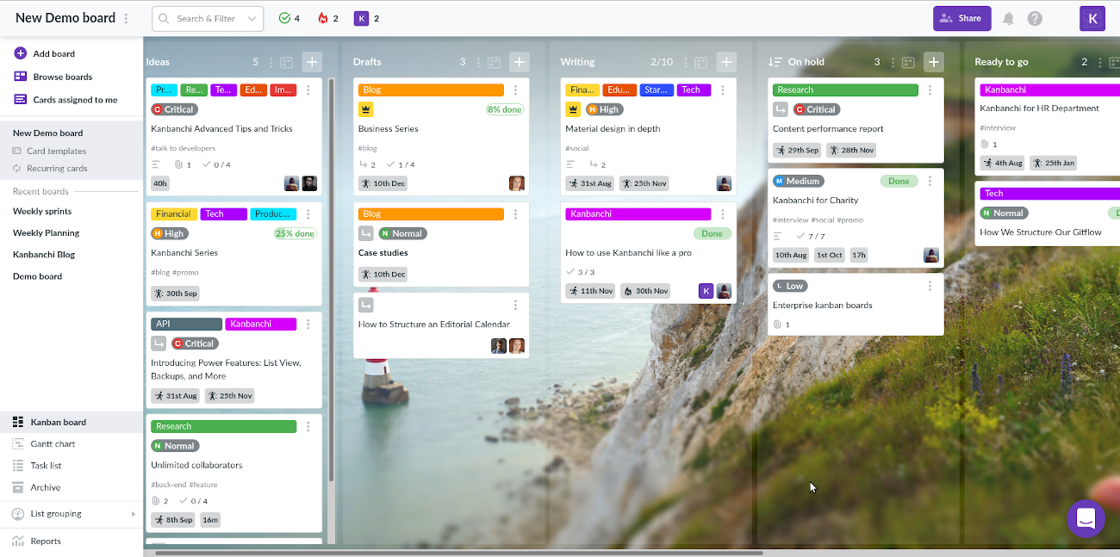Expand subcards on How to Structure an Editorial Calendar
Image resolution: width=1120 pixels, height=557 pixels.
tap(366, 305)
